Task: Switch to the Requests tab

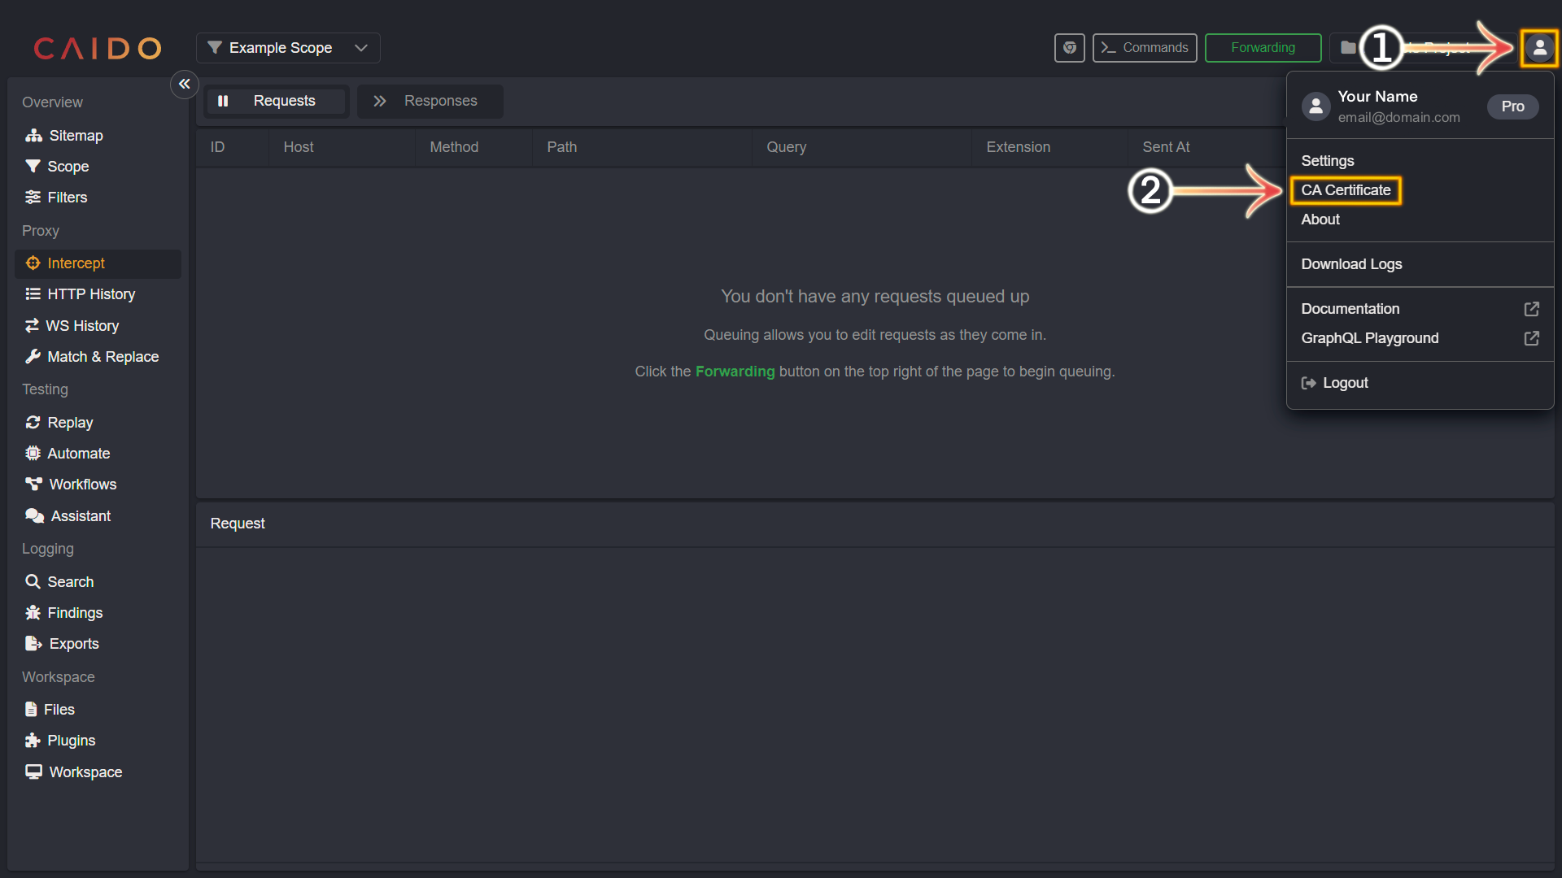Action: (276, 101)
